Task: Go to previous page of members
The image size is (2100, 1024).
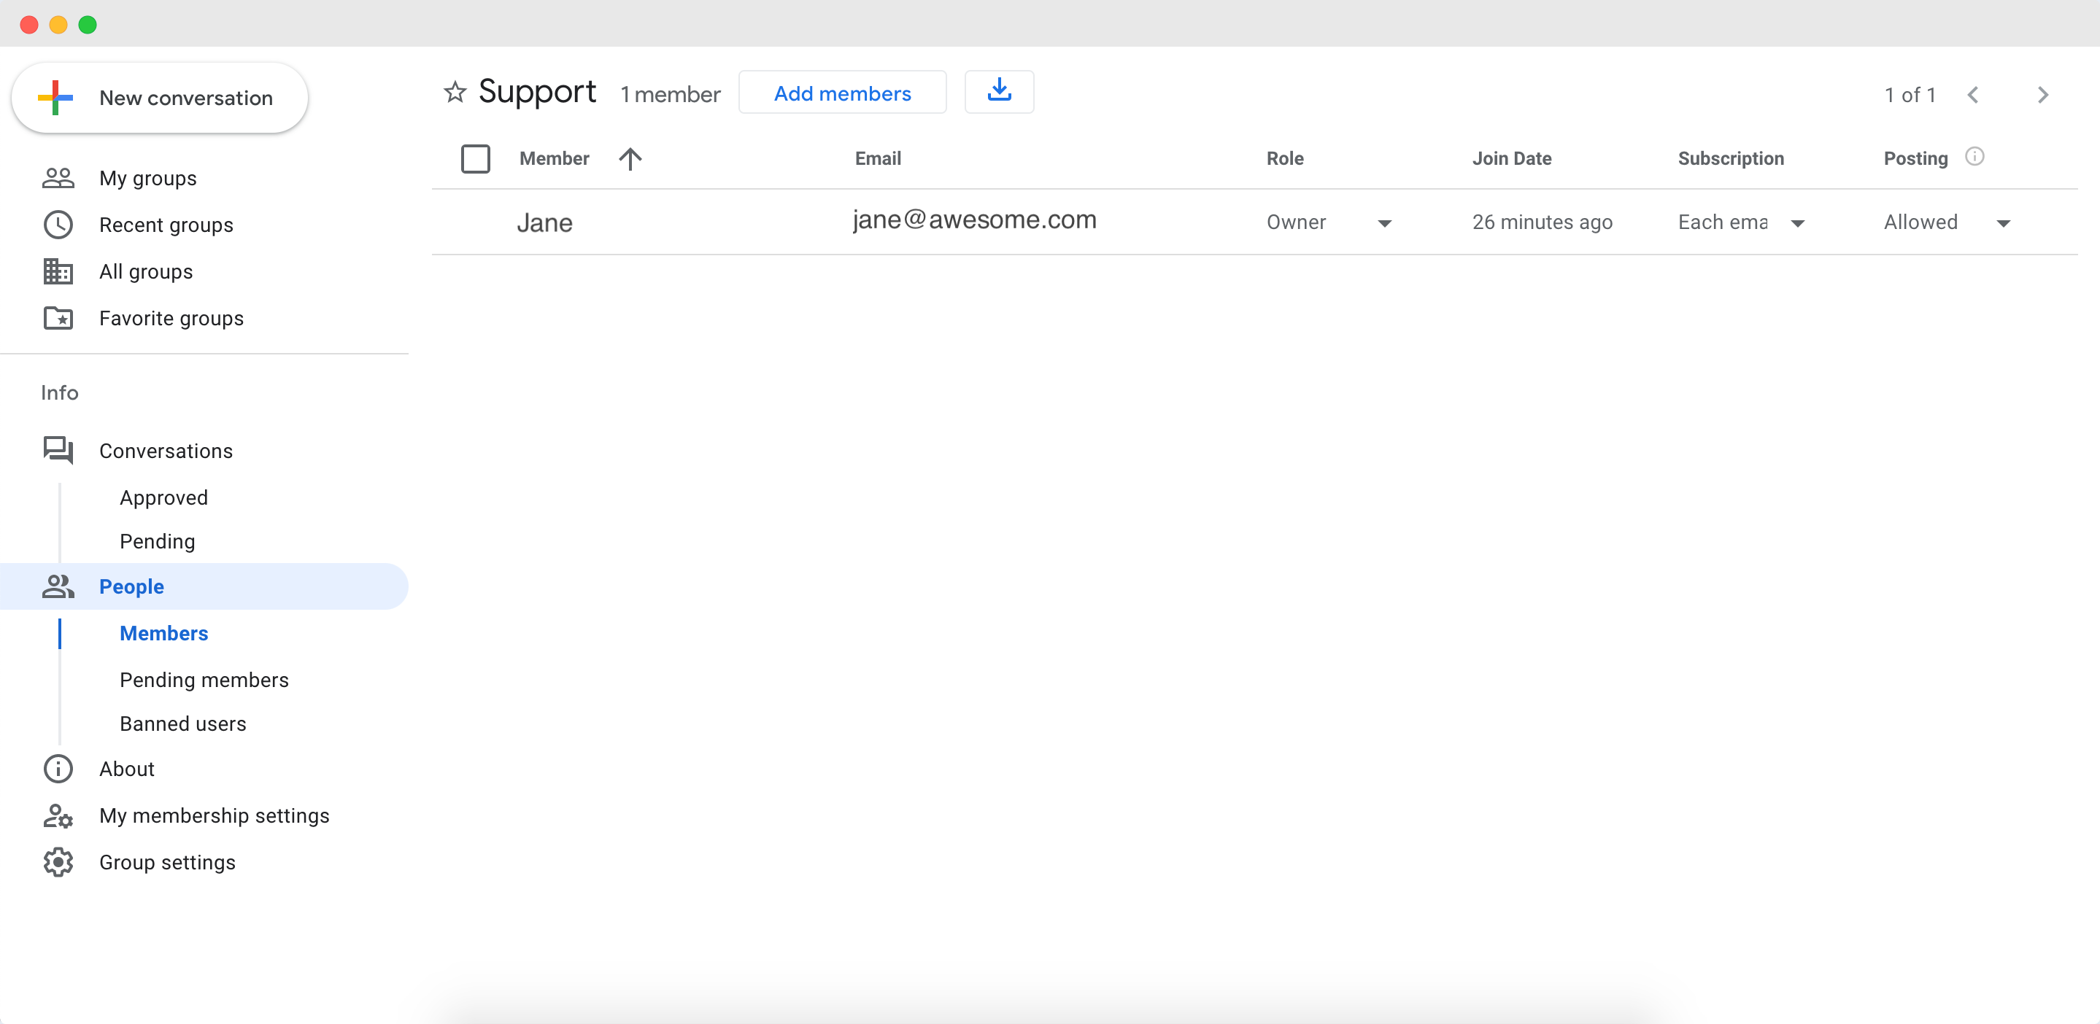Action: [1973, 96]
